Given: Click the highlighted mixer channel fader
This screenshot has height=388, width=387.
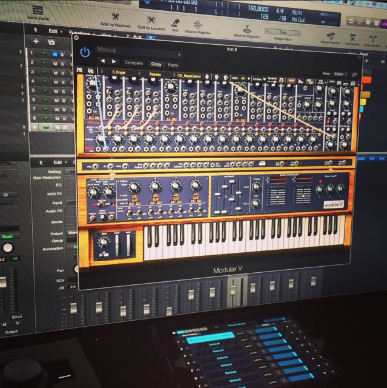Looking at the screenshot, I should 233,290.
